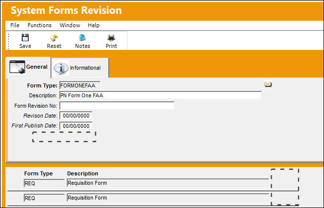
Task: Select the first Requisition Form description cell
Action: click(168, 183)
